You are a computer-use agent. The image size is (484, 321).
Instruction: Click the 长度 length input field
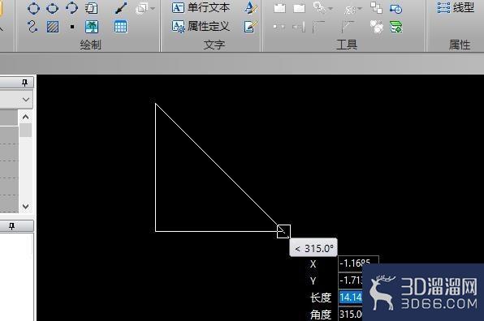351,297
